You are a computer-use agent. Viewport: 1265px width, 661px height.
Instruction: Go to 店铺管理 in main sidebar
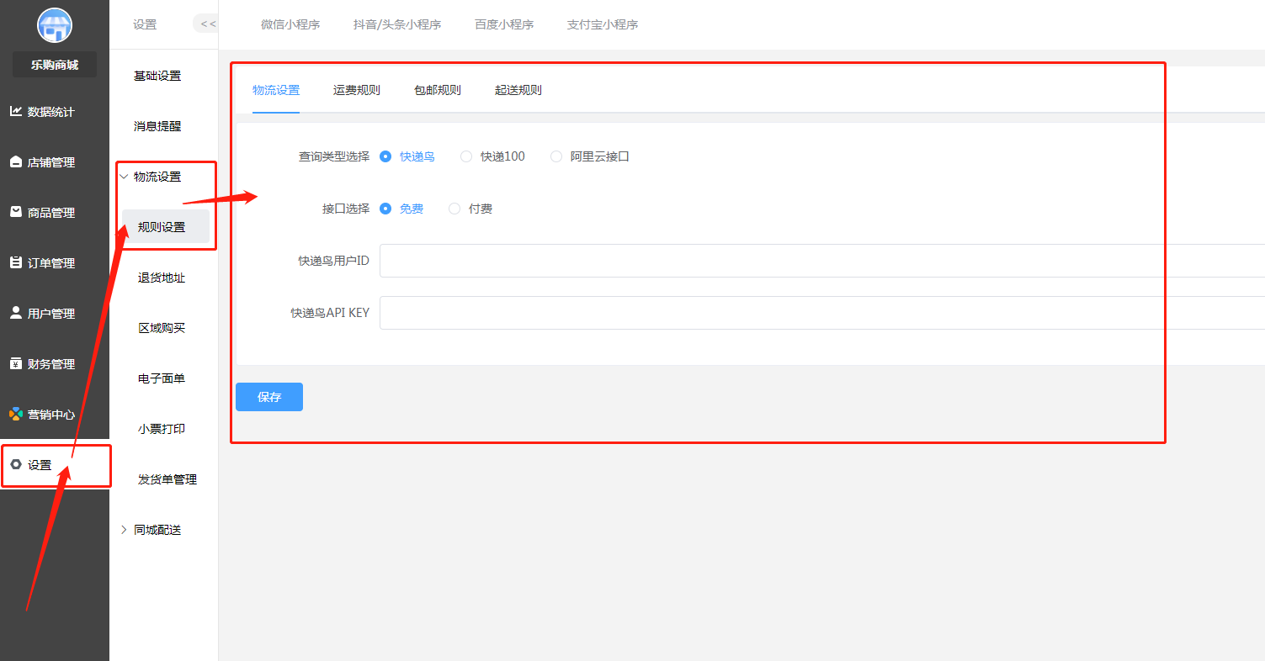[x=51, y=162]
